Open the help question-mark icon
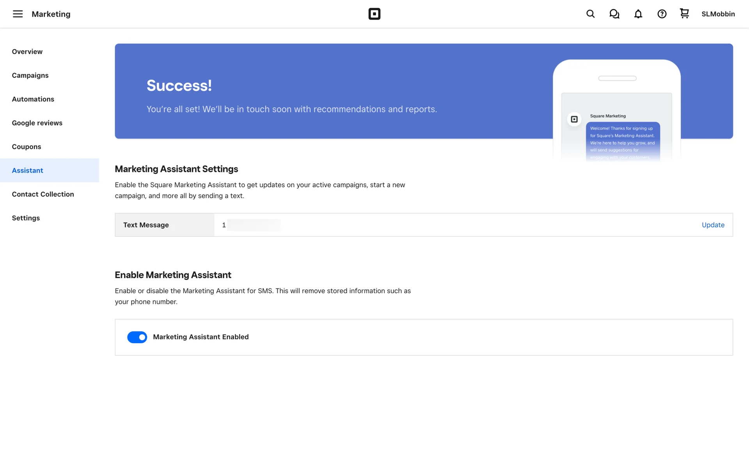This screenshot has height=468, width=749. (x=662, y=14)
